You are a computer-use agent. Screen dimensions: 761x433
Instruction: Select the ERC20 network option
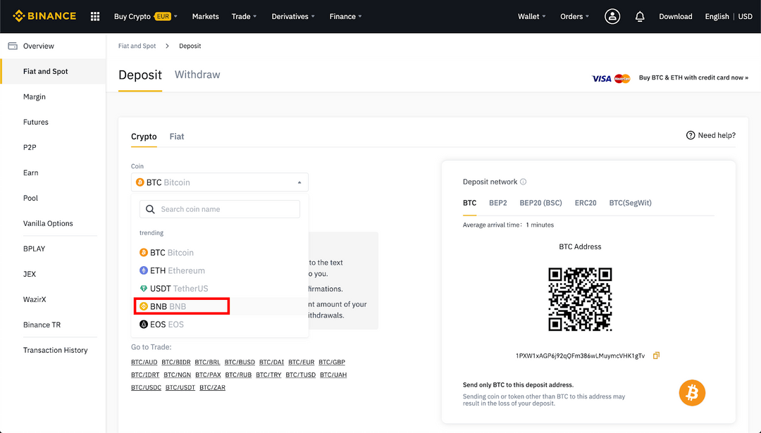pyautogui.click(x=585, y=203)
